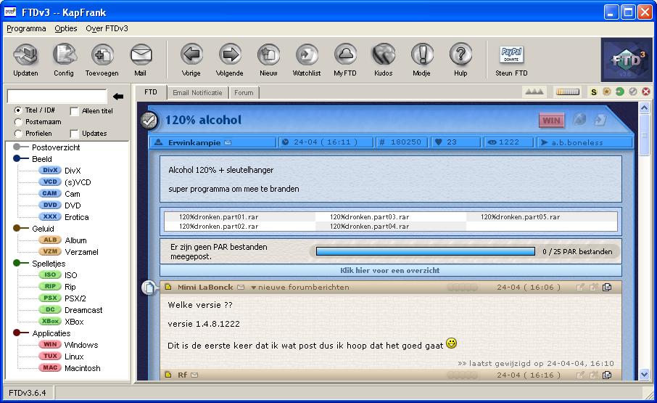Select the Profielen radio button
Viewport: 657px width, 403px height.
18,134
